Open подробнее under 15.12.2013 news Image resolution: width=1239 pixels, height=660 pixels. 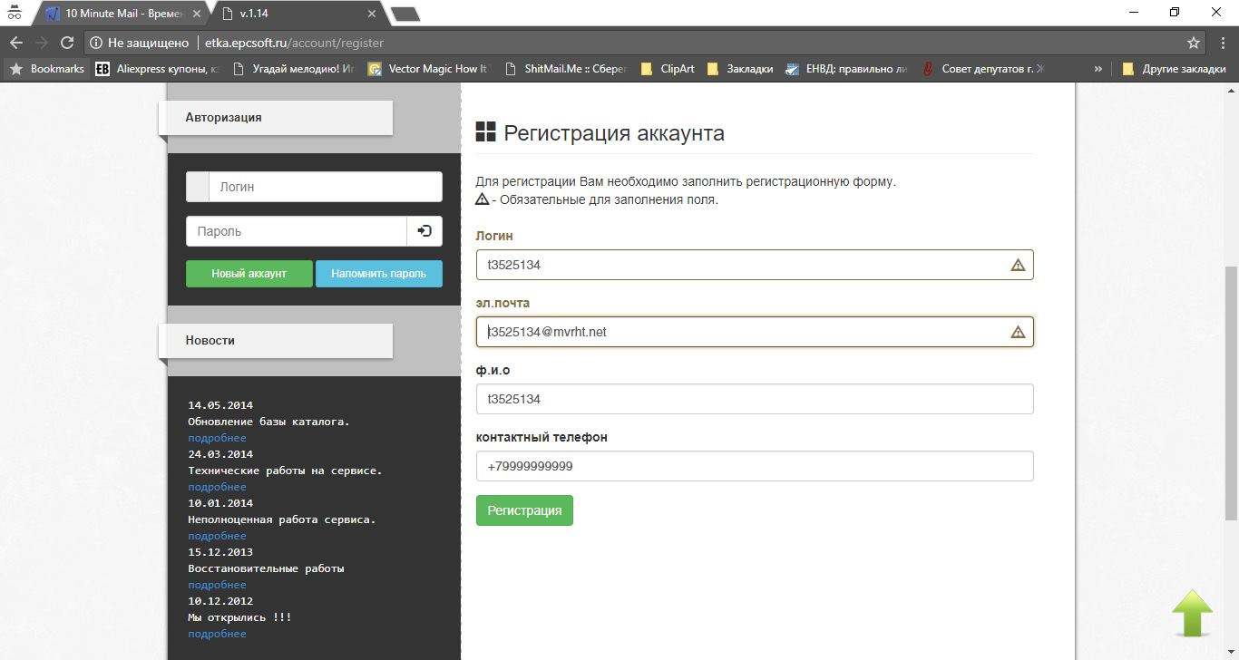click(x=217, y=585)
